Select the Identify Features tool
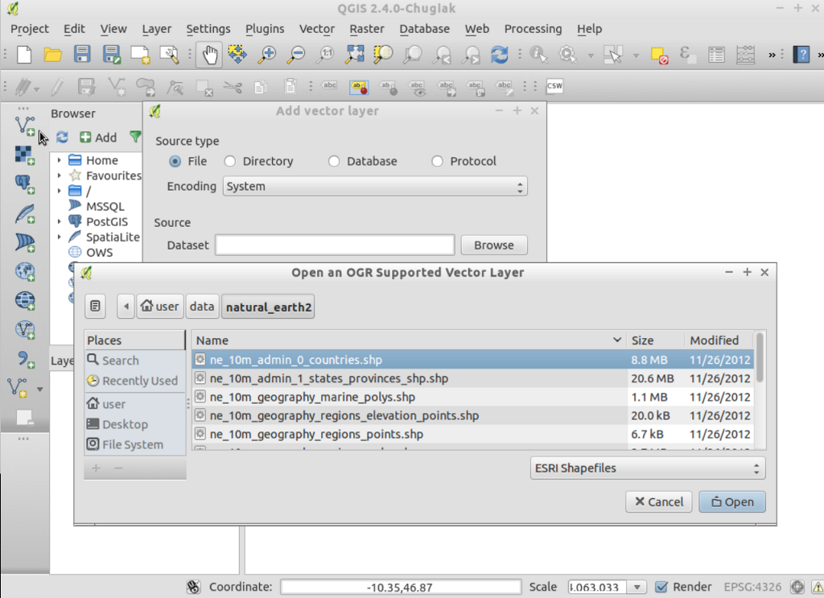 pyautogui.click(x=538, y=54)
